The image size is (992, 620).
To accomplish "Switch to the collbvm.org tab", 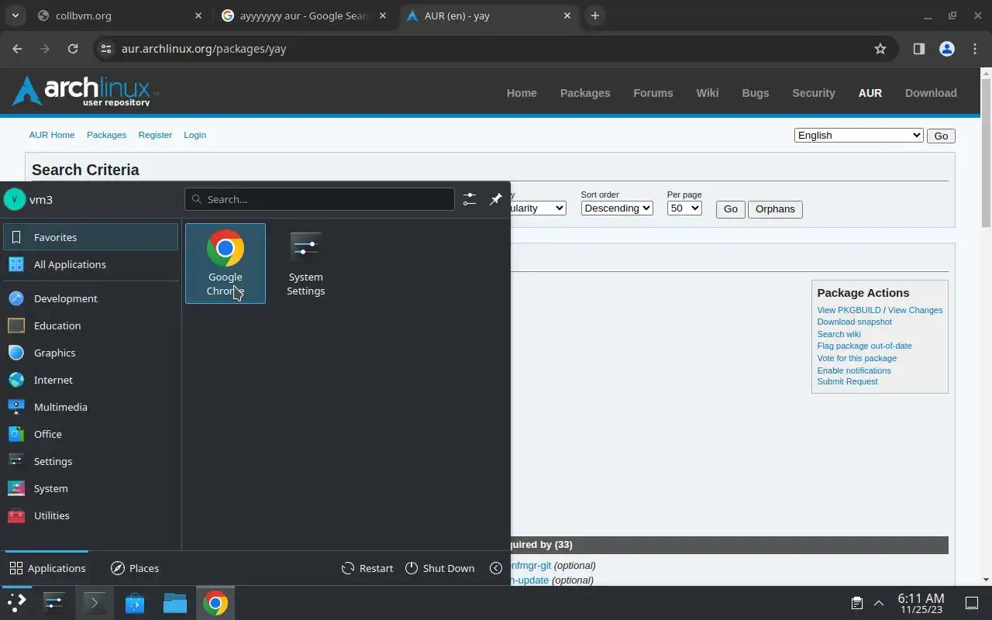I will coord(119,15).
